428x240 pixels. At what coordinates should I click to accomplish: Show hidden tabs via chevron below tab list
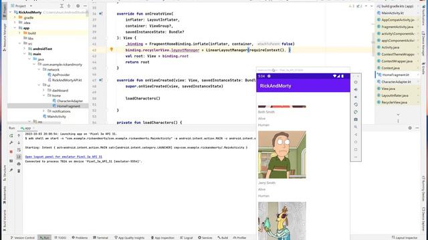point(398,115)
